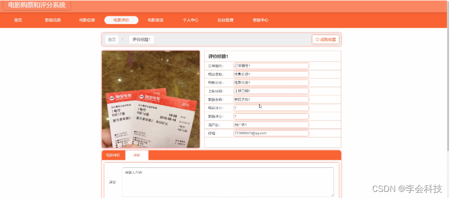Click the 评价标题1 breadcrumb item
Image resolution: width=450 pixels, height=198 pixels.
tap(141, 39)
